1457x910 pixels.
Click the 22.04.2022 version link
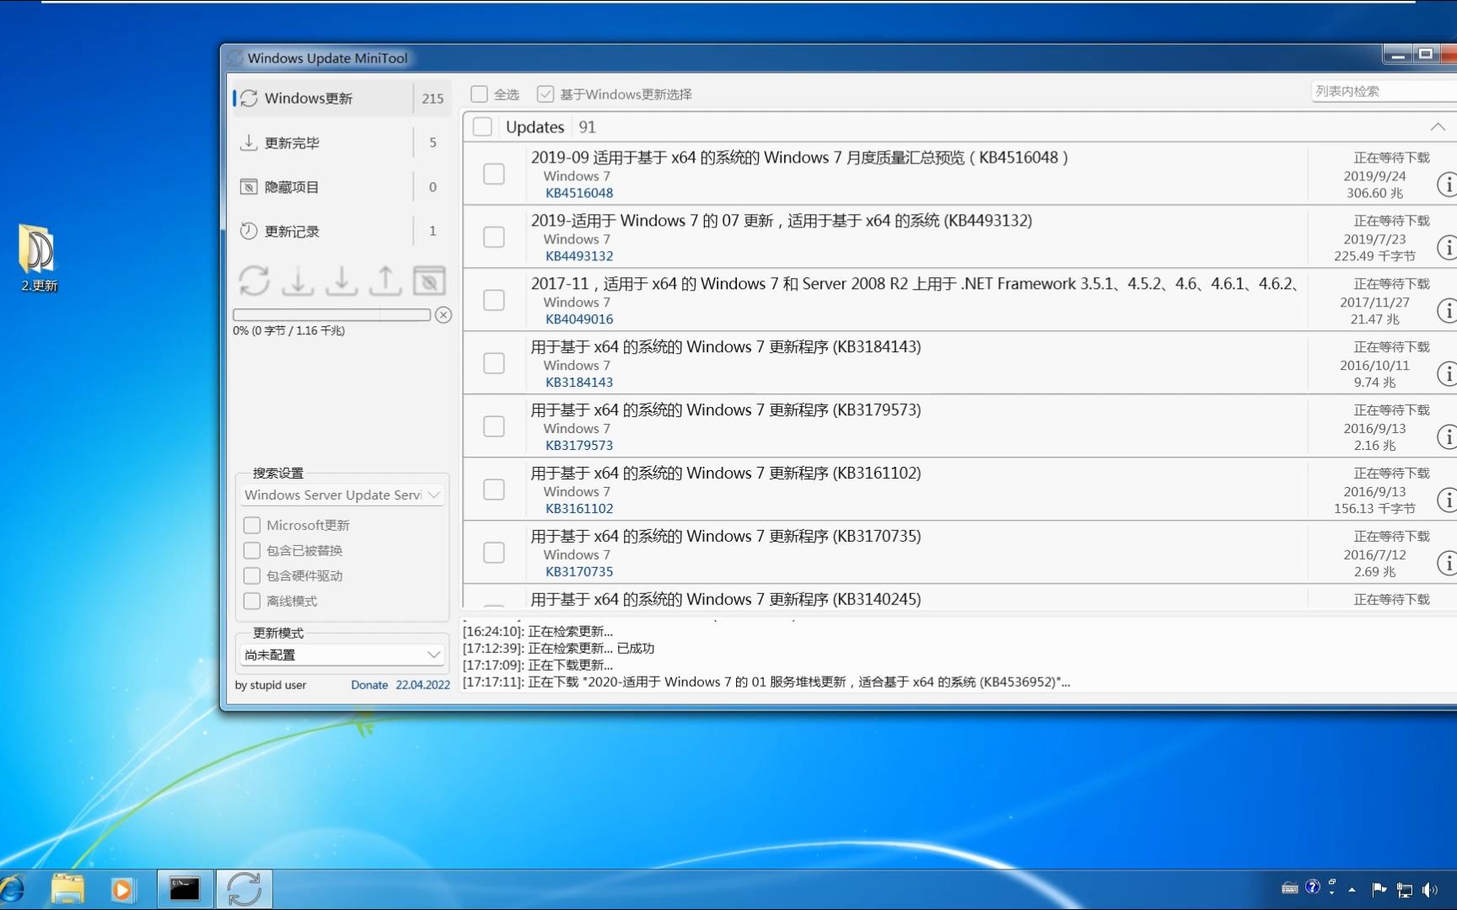pos(423,685)
